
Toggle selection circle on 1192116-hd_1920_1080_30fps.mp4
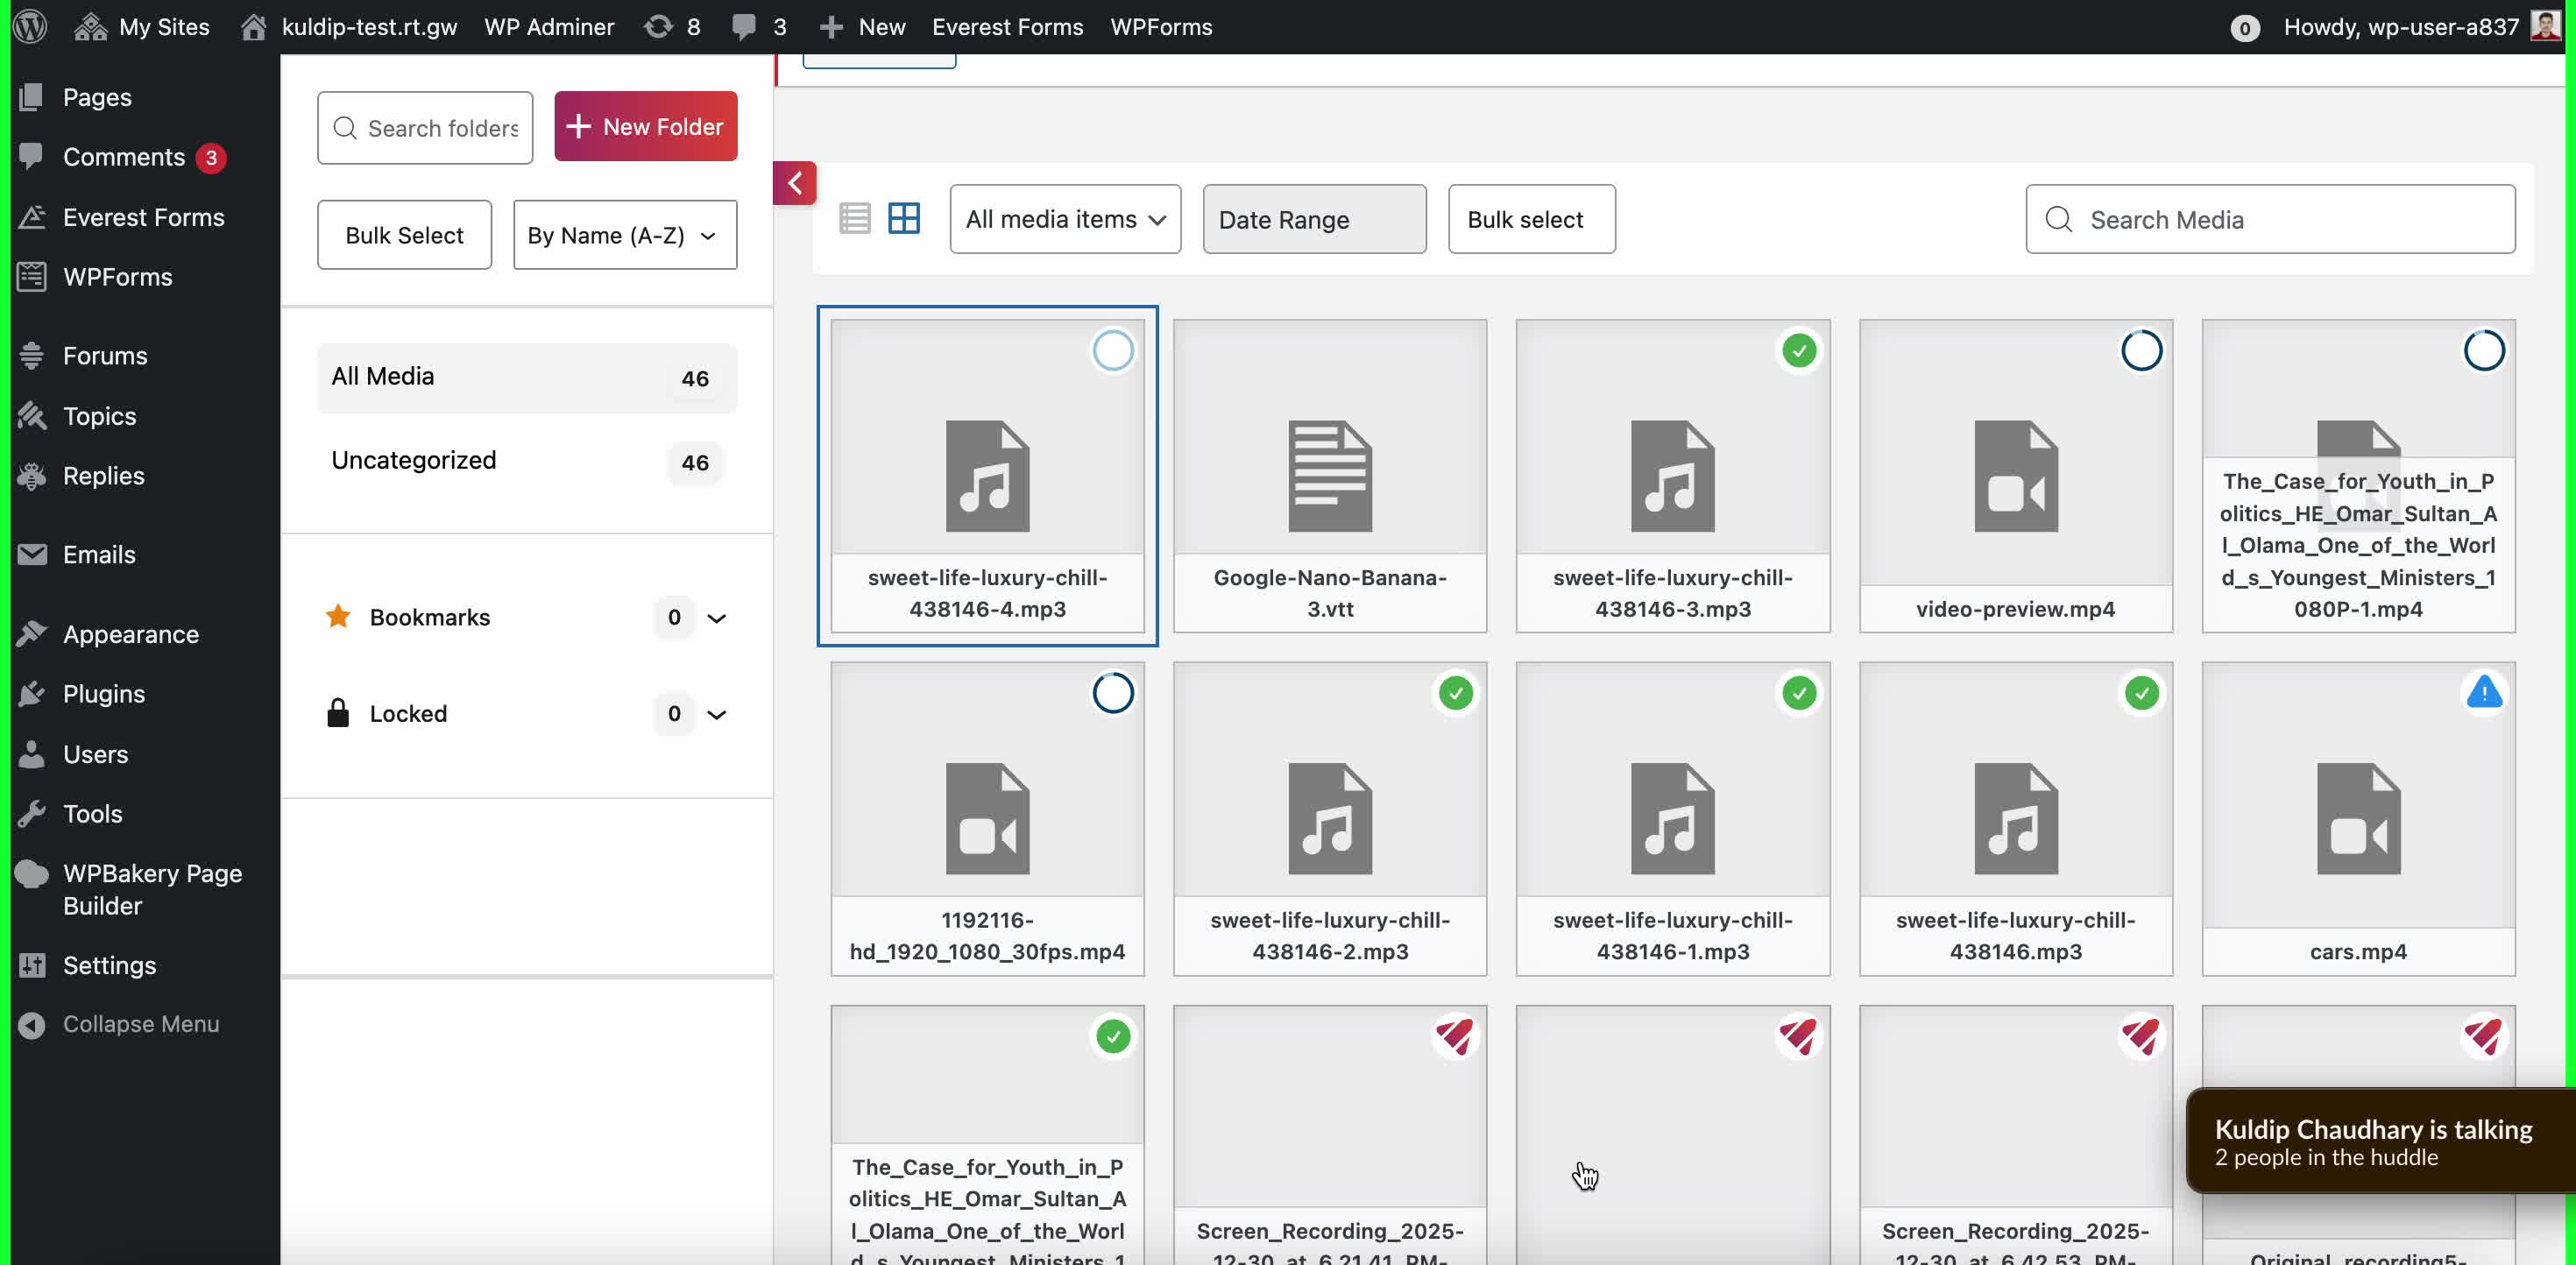point(1112,693)
